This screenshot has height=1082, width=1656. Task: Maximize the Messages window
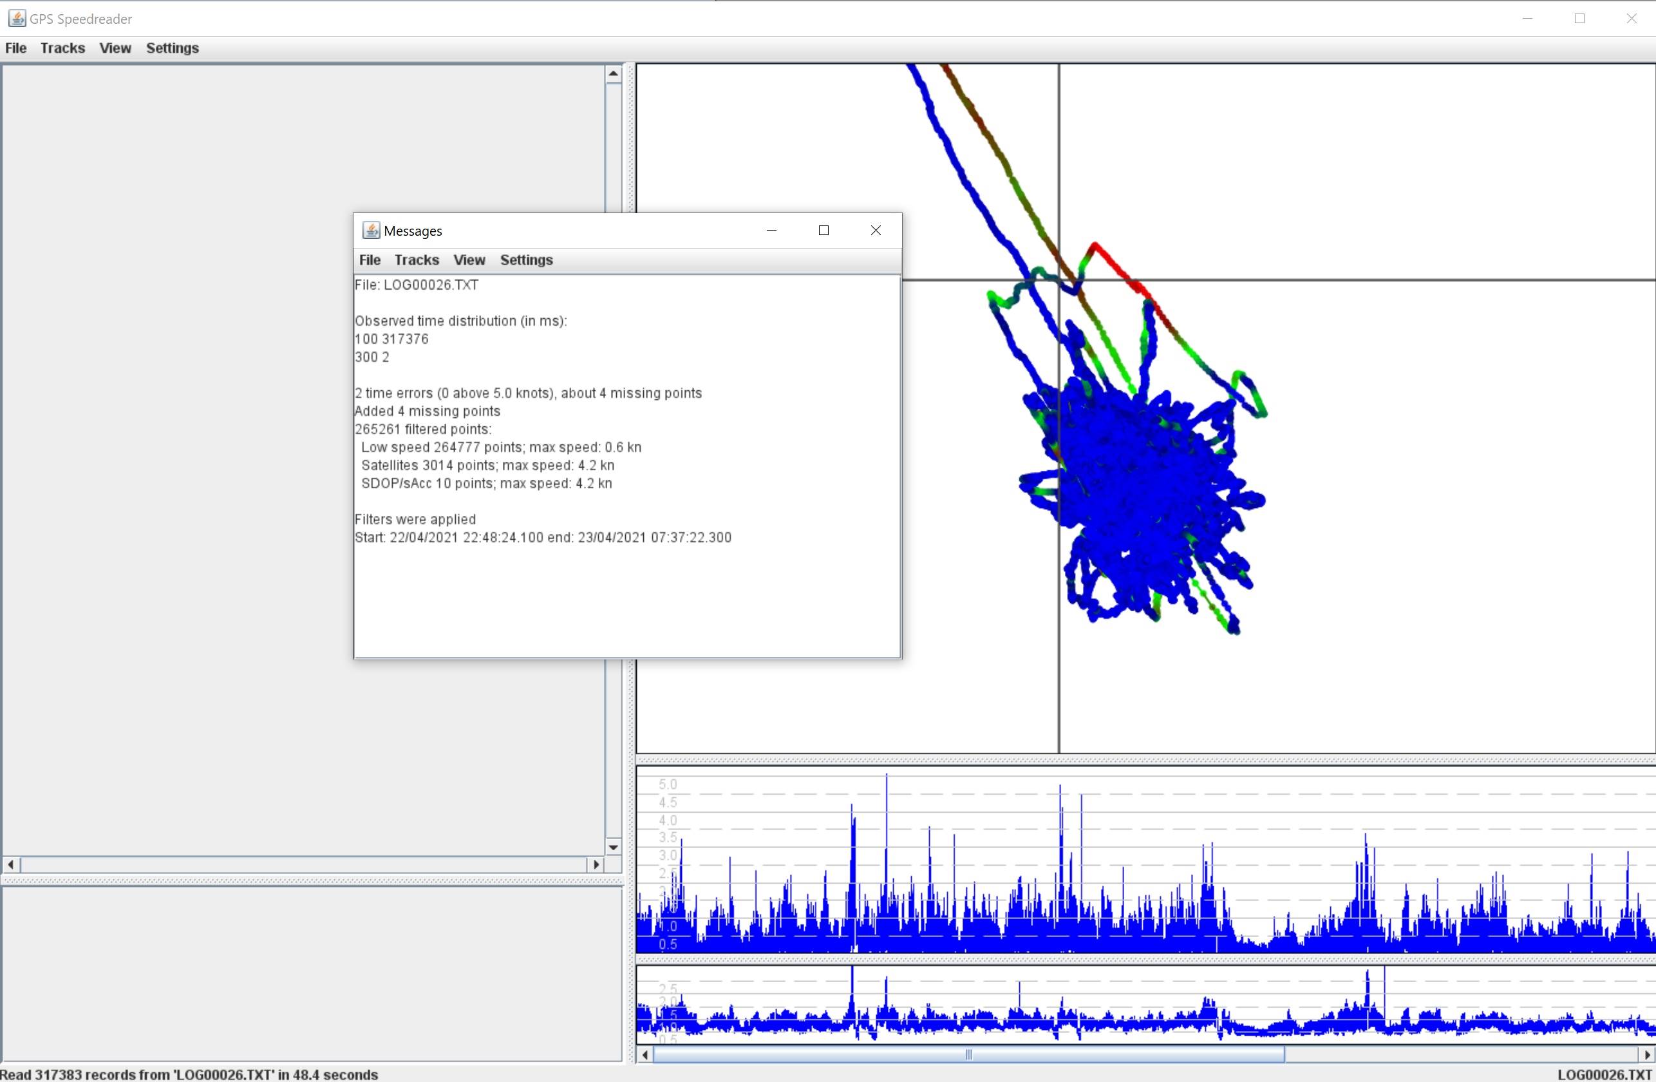click(823, 231)
